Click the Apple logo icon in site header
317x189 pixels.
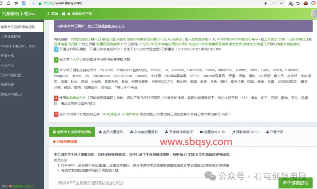[69, 14]
